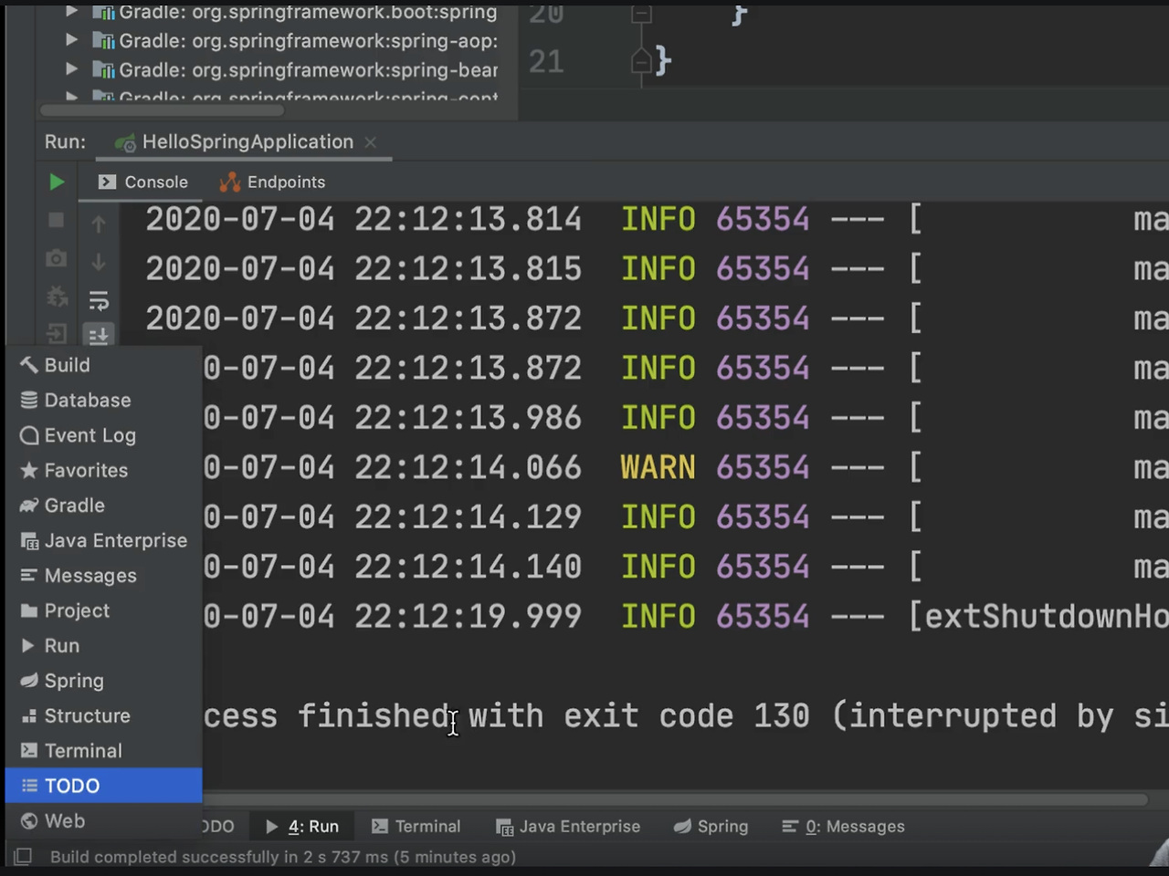Click Java Enterprise tool window button at bottom

tap(568, 826)
